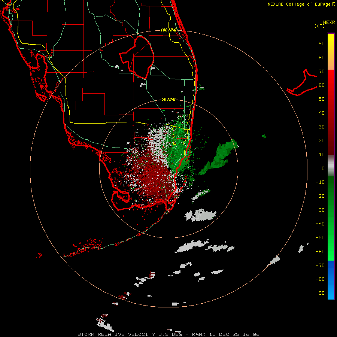Click the Lake Okeechobee outline
This screenshot has height=337, width=337.
click(x=137, y=57)
